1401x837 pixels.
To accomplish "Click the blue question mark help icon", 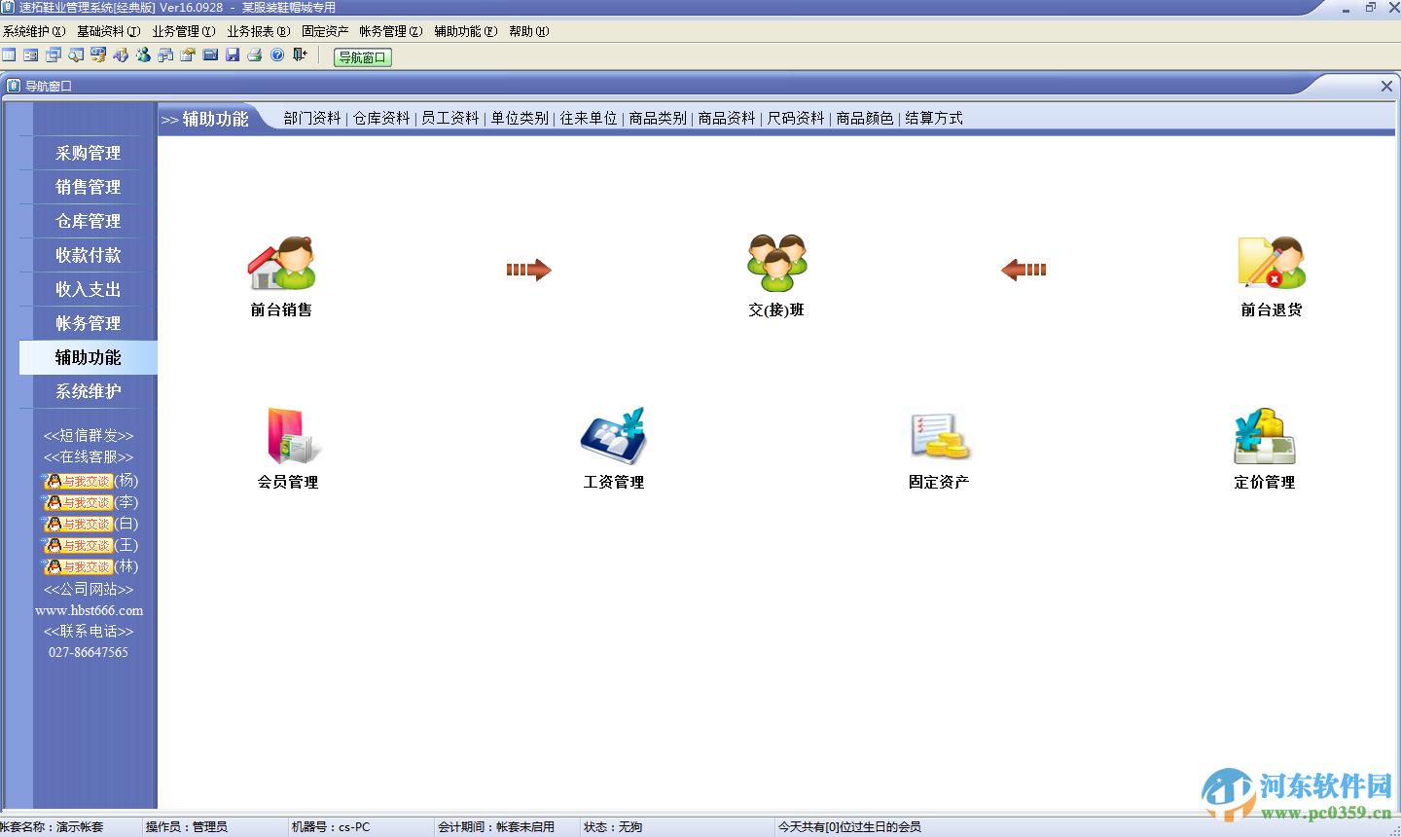I will (277, 55).
